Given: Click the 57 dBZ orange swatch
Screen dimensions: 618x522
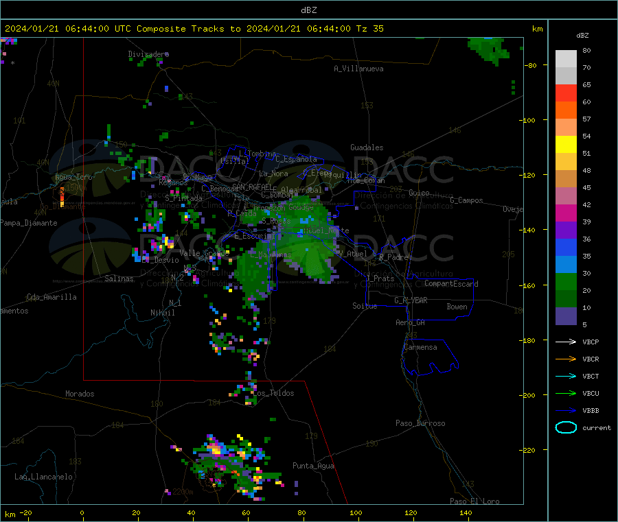Looking at the screenshot, I should pyautogui.click(x=566, y=110).
